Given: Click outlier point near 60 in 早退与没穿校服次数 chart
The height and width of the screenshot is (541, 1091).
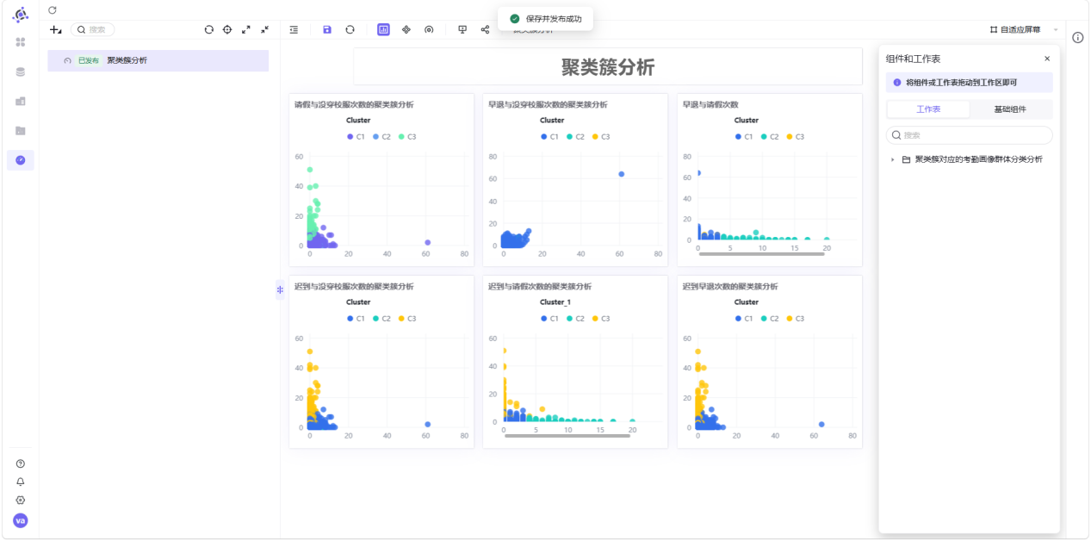Looking at the screenshot, I should pos(621,174).
